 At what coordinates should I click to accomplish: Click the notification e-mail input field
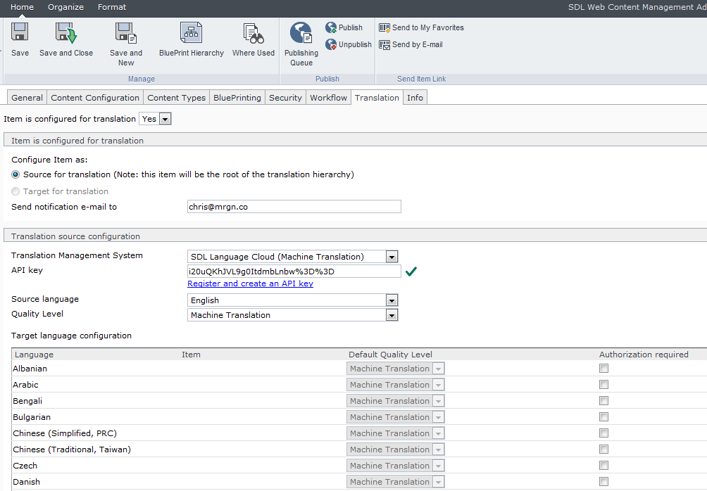click(x=294, y=207)
